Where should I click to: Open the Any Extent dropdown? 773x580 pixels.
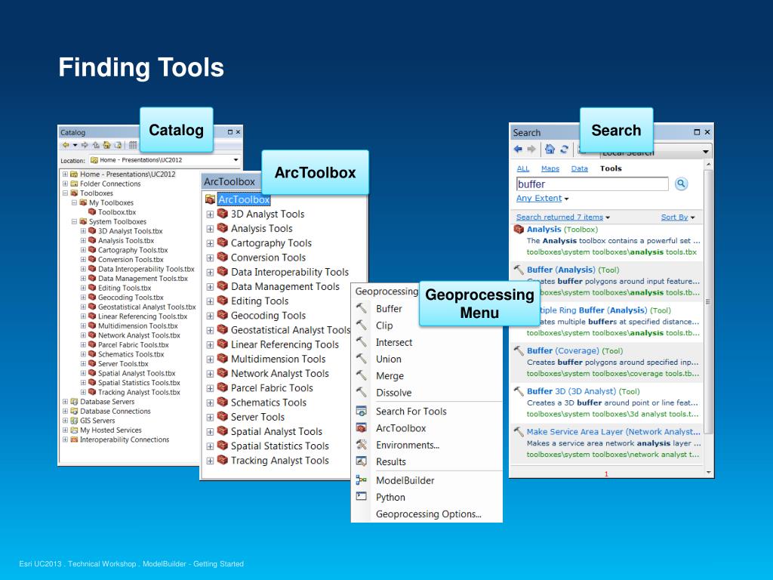pyautogui.click(x=542, y=199)
